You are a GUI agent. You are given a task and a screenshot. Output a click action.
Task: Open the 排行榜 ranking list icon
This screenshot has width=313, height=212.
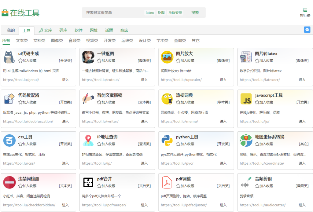(305, 10)
